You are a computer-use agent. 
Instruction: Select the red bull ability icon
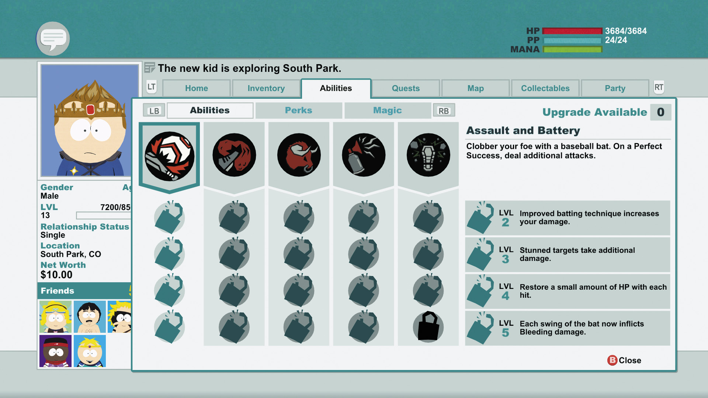pyautogui.click(x=299, y=155)
